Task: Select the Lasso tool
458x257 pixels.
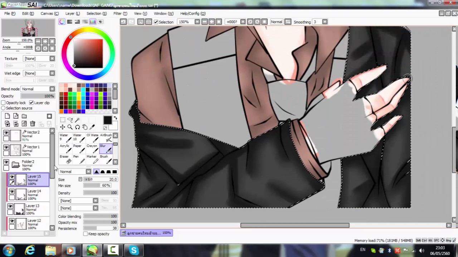Action: click(x=70, y=120)
